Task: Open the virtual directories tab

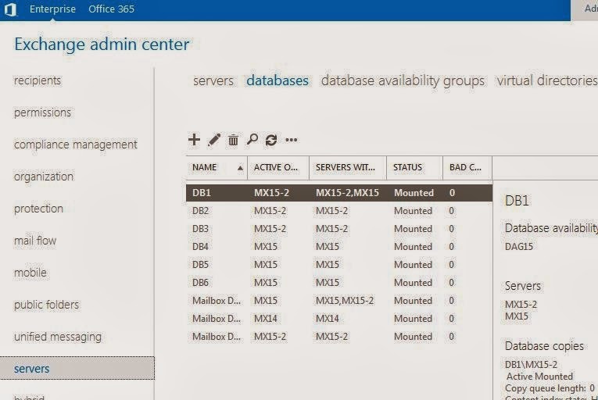Action: click(546, 80)
